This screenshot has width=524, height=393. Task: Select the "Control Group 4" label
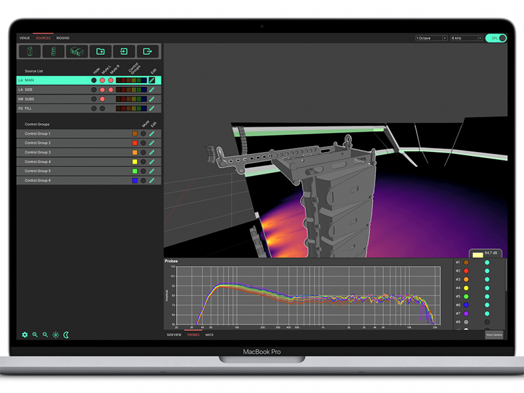(x=38, y=162)
